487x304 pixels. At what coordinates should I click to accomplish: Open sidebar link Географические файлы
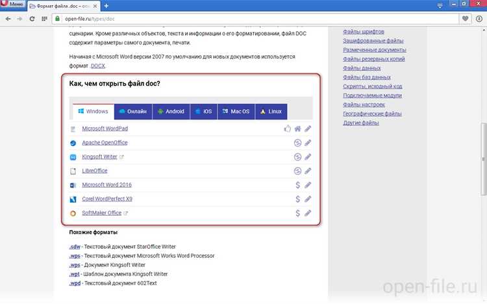click(x=372, y=114)
